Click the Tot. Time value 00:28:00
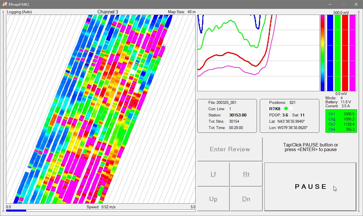This screenshot has height=216, width=363. tap(236, 128)
